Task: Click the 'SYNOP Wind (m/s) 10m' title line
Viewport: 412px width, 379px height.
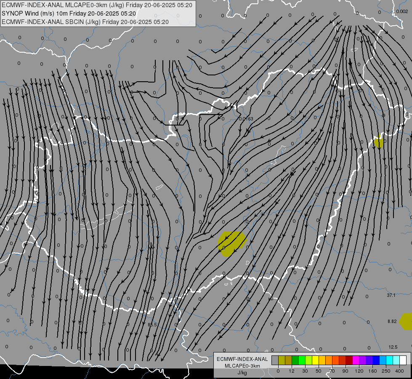Action: [x=69, y=13]
